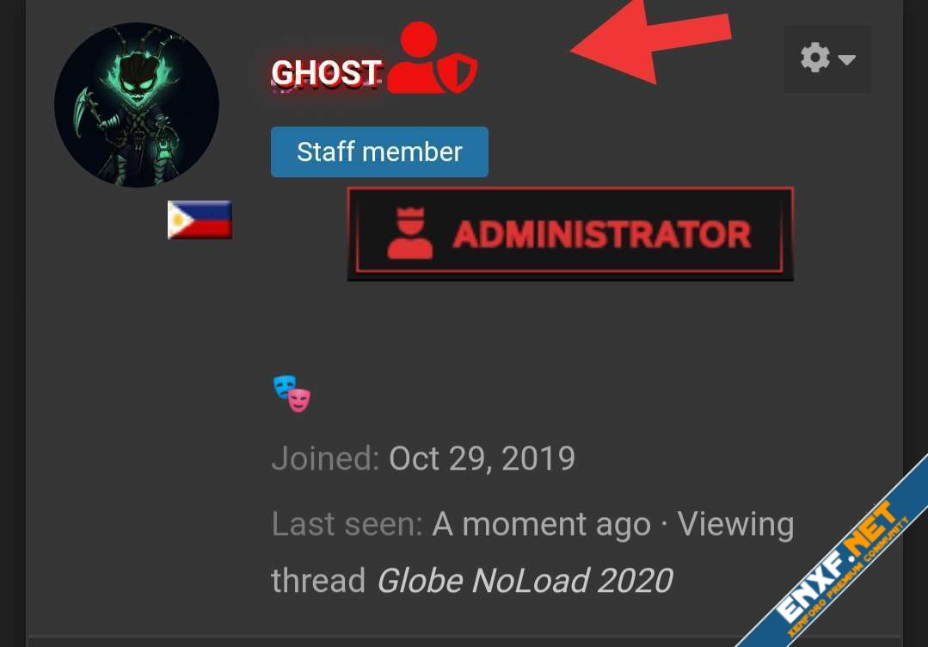Click the 'Viewing' activity text
This screenshot has height=647, width=928.
pos(735,525)
